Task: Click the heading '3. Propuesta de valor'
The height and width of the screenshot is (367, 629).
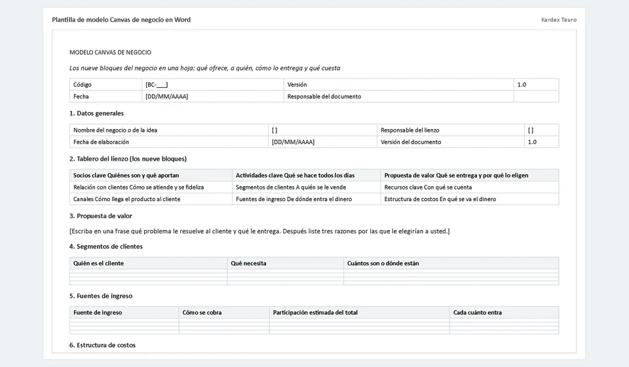Action: pos(101,216)
